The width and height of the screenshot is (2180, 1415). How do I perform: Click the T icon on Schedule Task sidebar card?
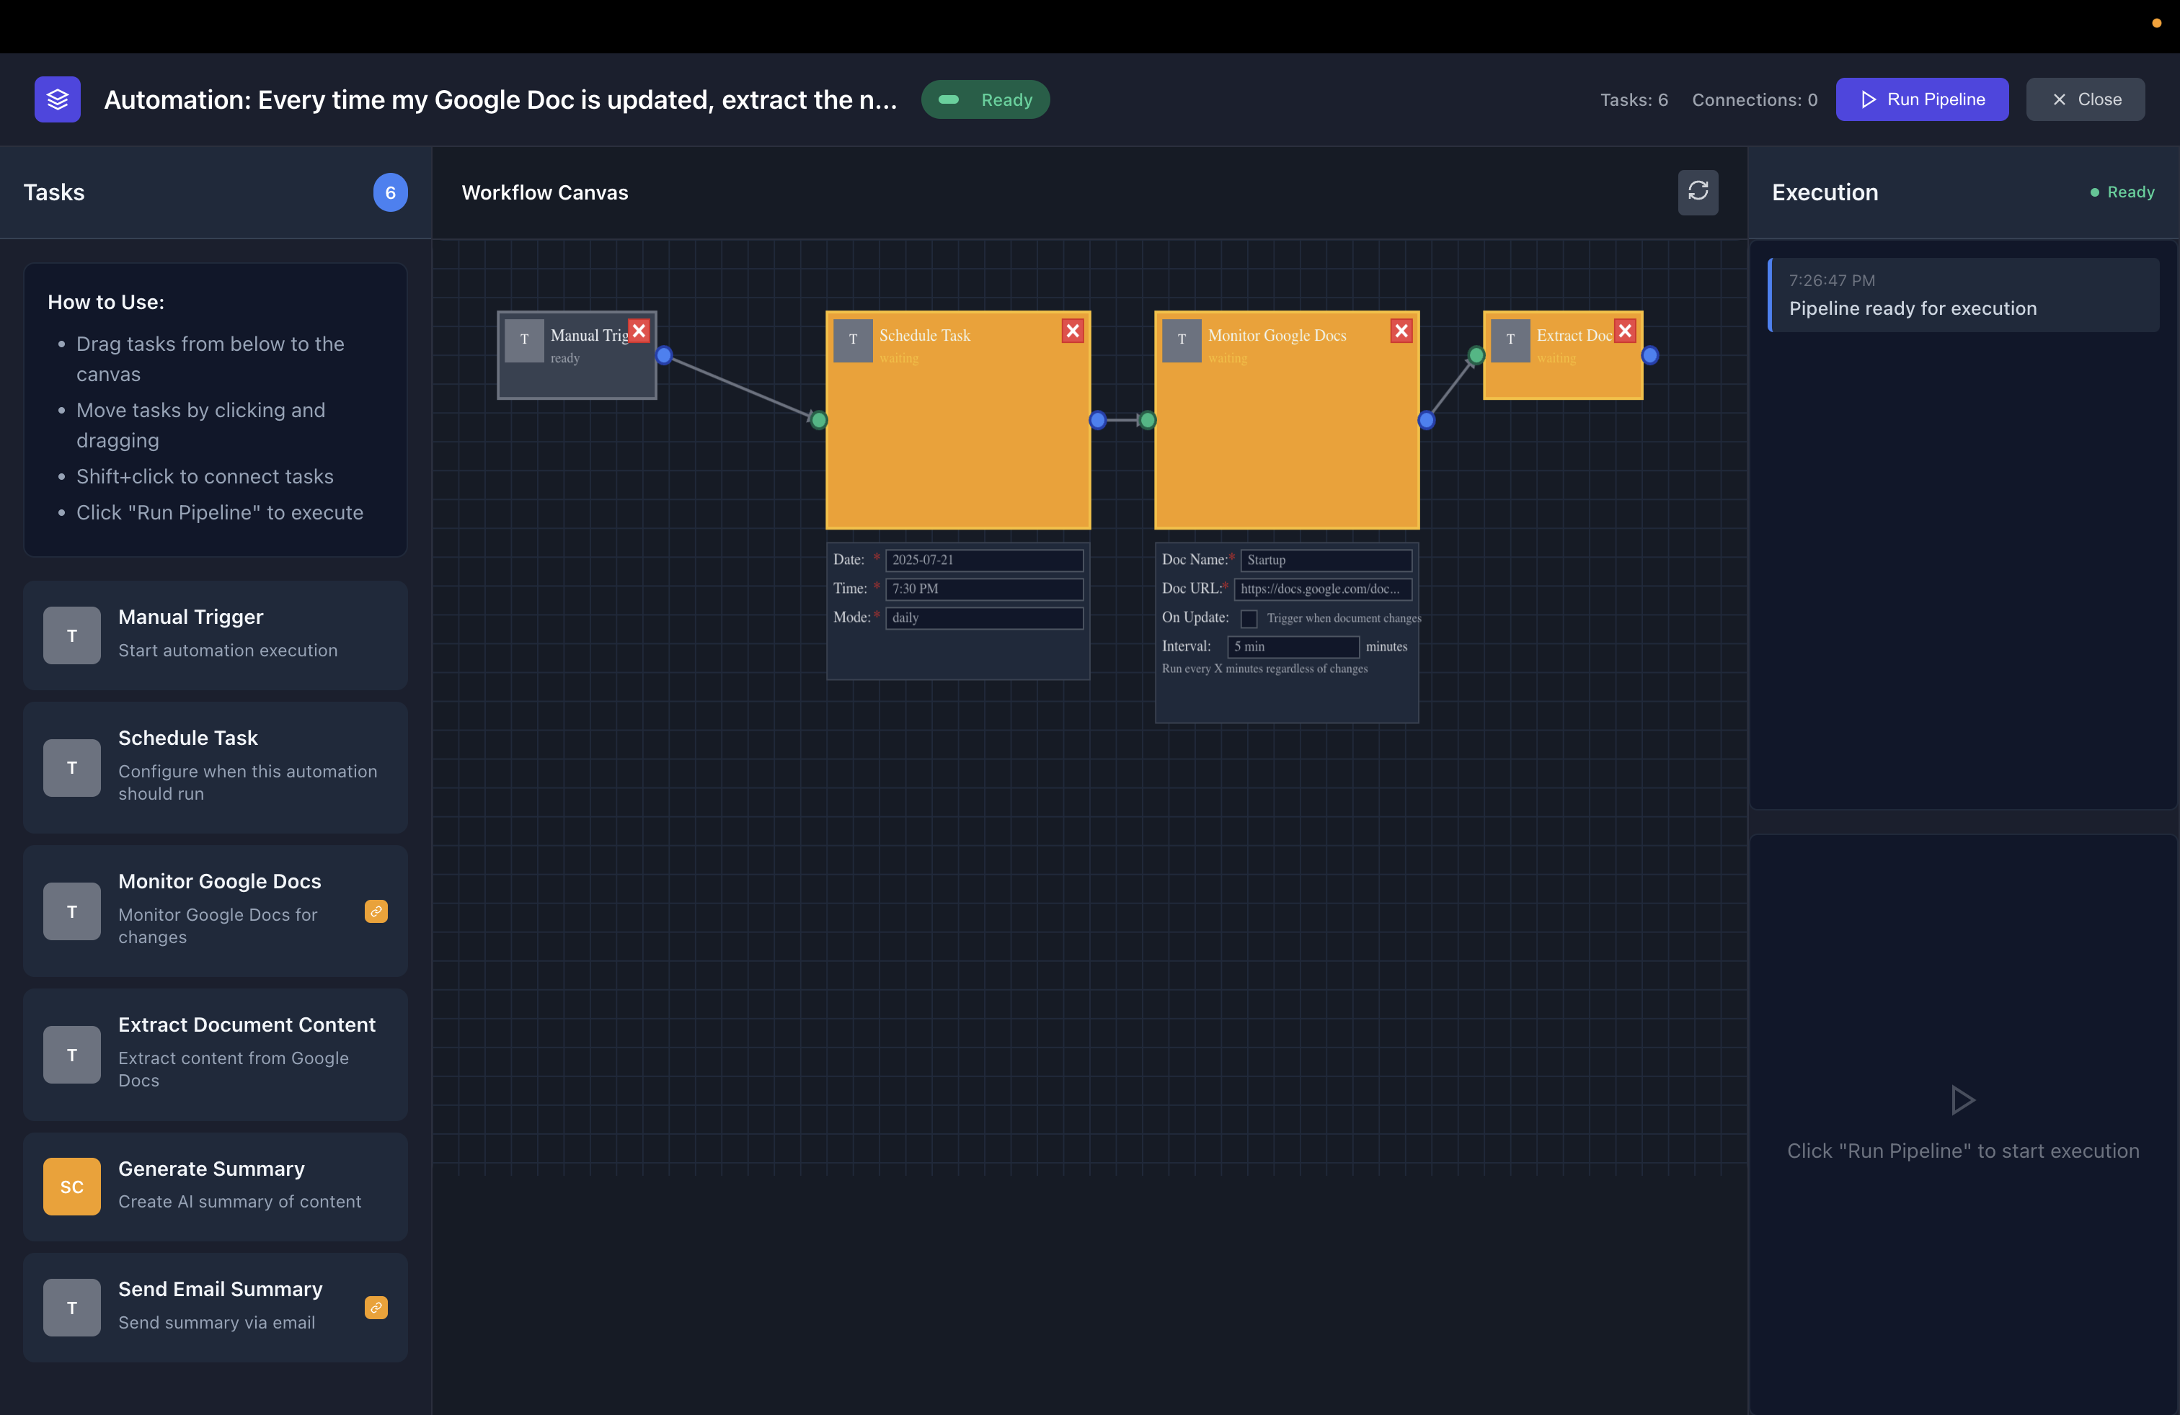click(x=71, y=768)
